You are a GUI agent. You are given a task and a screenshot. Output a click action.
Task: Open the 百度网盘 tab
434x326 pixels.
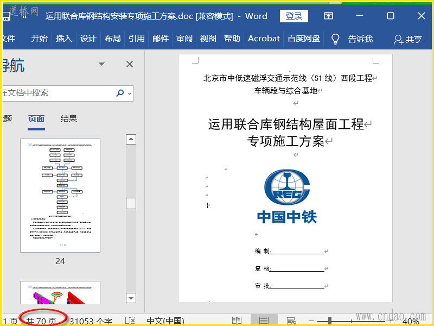click(x=304, y=38)
